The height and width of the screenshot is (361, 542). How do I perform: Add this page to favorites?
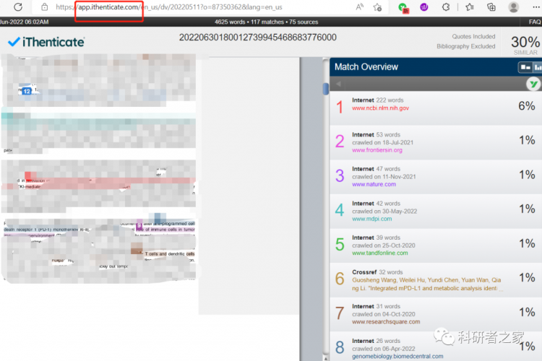click(378, 7)
